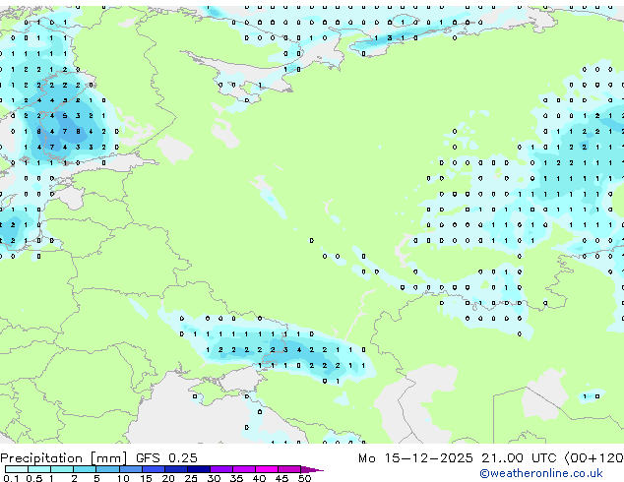This screenshot has width=624, height=482.
Task: Click the legend value '25'
Action: point(191,478)
